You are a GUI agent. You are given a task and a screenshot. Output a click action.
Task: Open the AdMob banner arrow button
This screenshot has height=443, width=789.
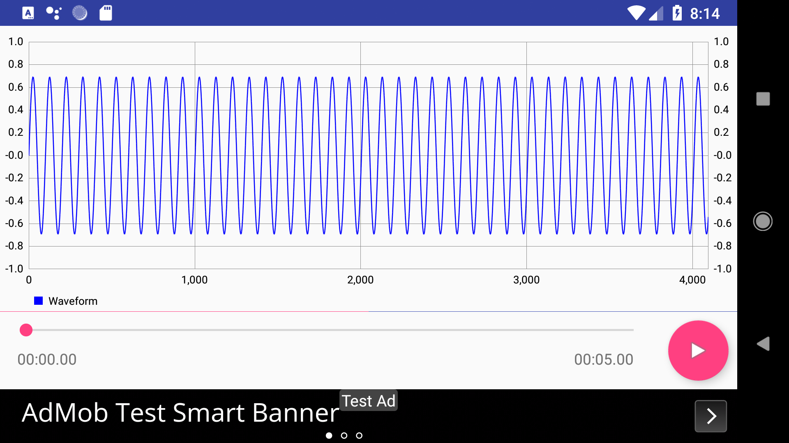click(711, 416)
